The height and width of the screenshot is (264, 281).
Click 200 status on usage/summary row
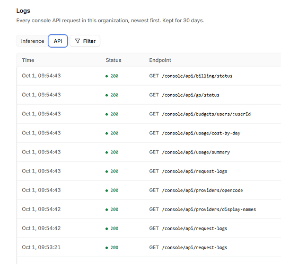point(112,152)
